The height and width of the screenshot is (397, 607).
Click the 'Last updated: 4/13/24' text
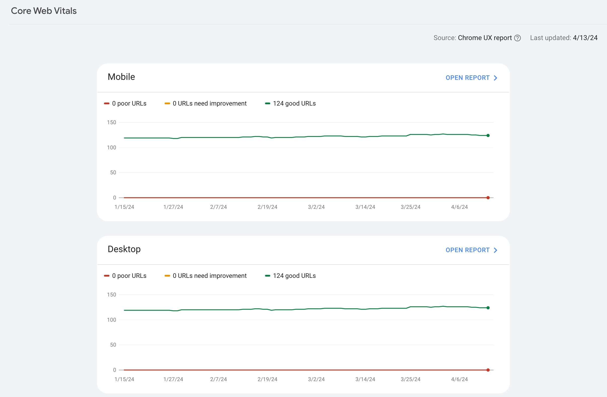[x=564, y=38]
